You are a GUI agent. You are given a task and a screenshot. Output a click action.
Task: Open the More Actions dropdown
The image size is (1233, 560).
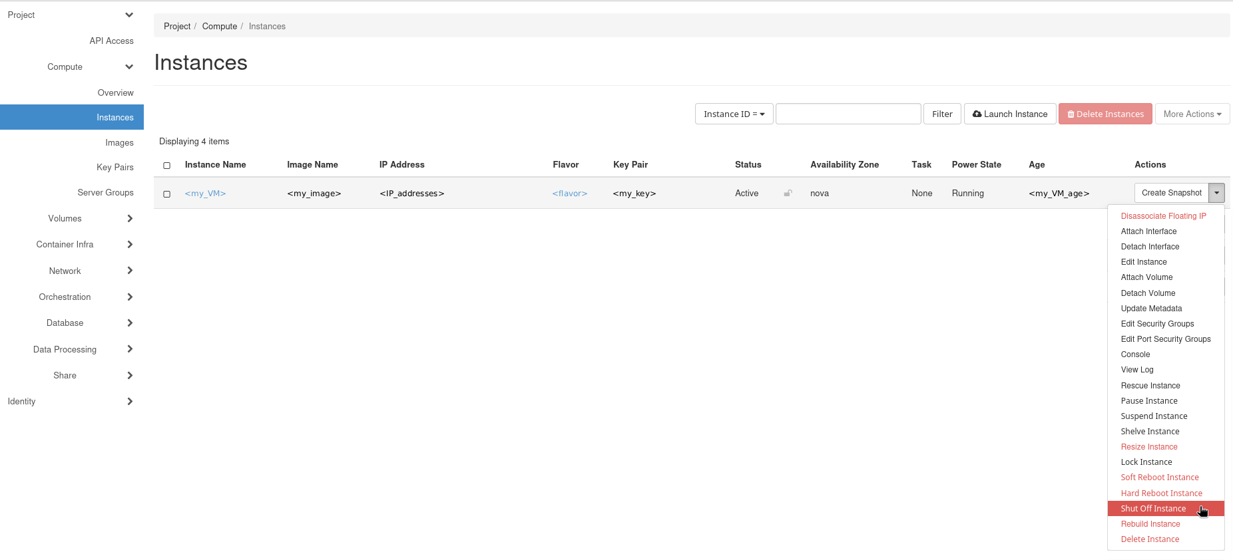point(1192,114)
